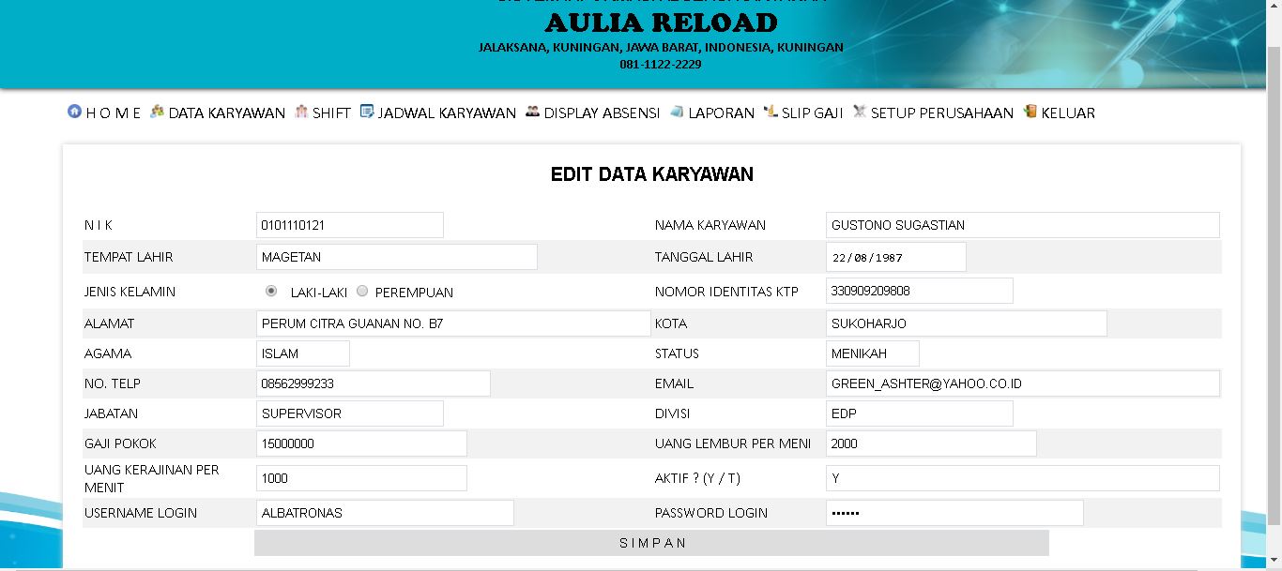Click the TANGGAL LAHIR date field
The height and width of the screenshot is (571, 1282).
click(x=894, y=256)
